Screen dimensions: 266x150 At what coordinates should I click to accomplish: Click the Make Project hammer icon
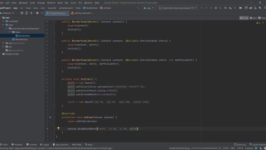(138, 8)
